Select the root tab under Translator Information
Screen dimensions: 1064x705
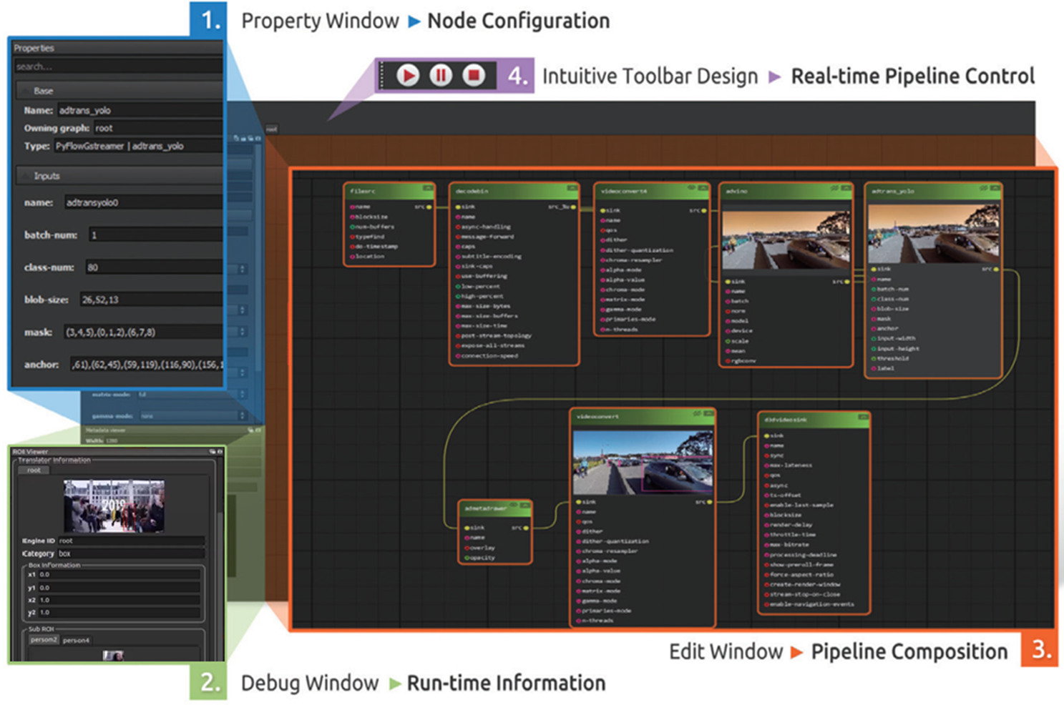34,470
